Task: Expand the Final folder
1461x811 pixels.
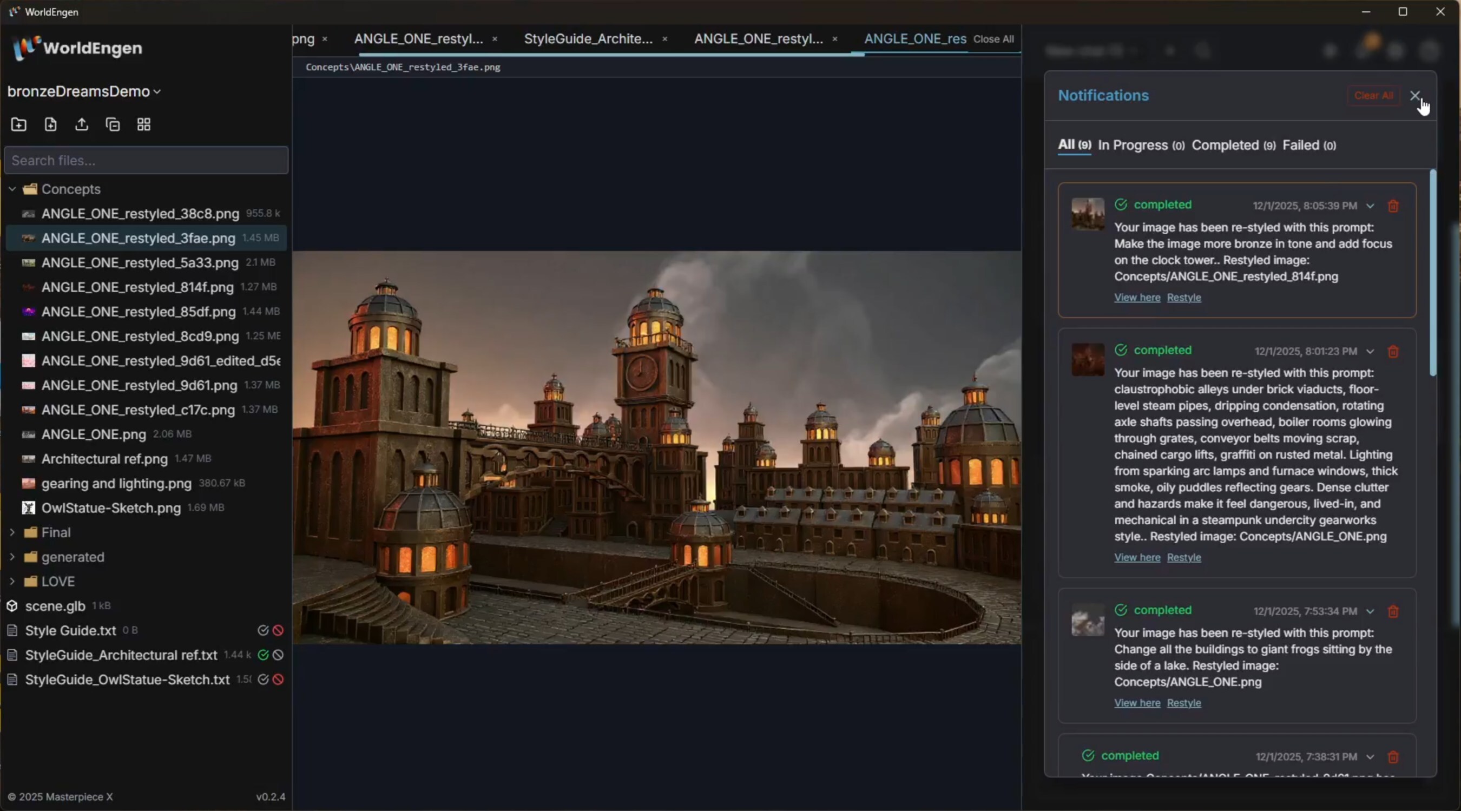Action: (x=12, y=532)
